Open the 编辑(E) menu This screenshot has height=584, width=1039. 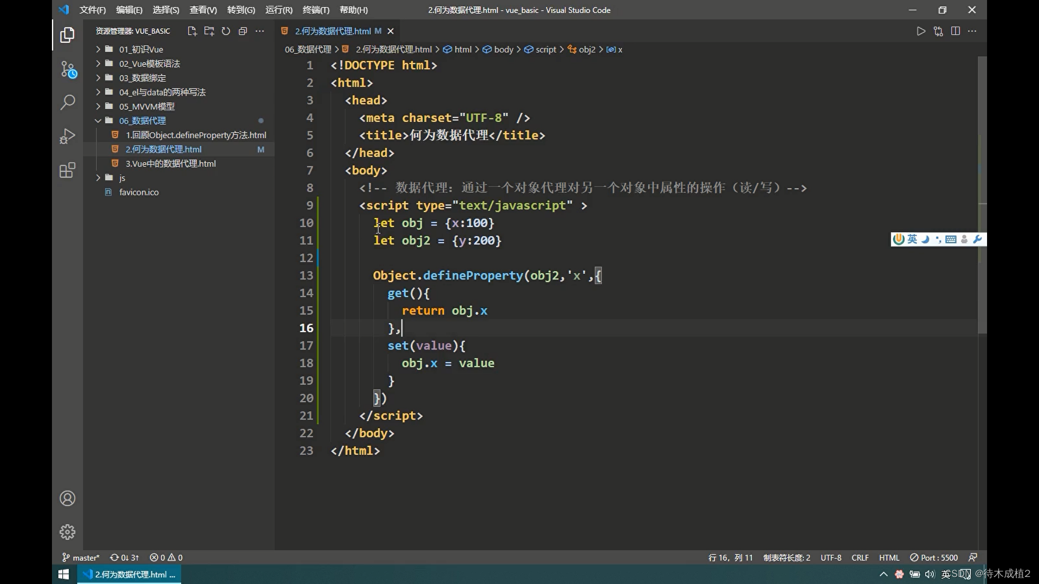pyautogui.click(x=129, y=10)
